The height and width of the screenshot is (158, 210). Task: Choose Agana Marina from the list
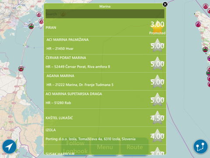pos(105,81)
